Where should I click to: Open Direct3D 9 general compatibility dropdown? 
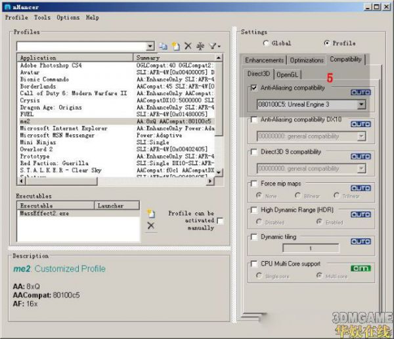[361, 169]
